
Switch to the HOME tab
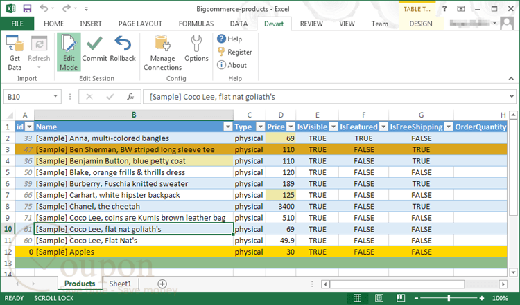(x=53, y=24)
